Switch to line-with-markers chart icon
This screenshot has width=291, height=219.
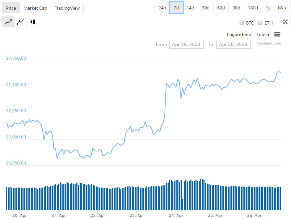tap(21, 22)
